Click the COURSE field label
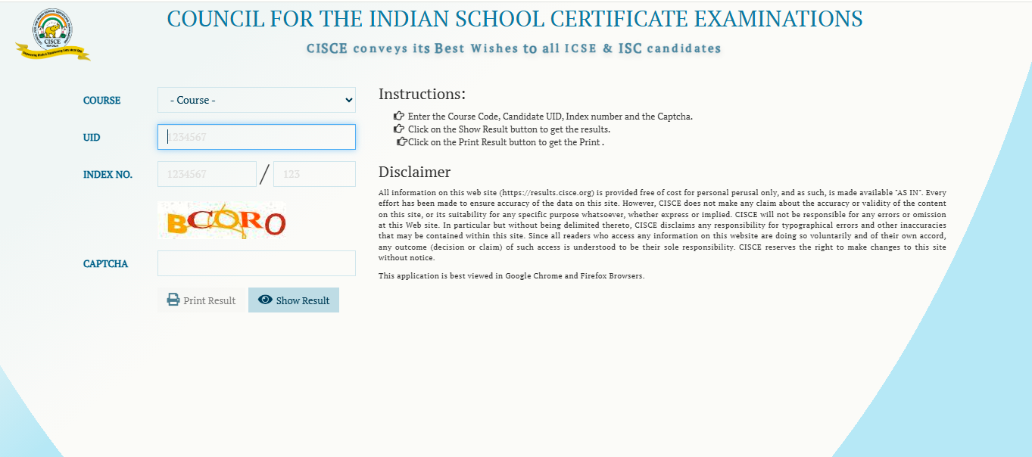 point(101,100)
